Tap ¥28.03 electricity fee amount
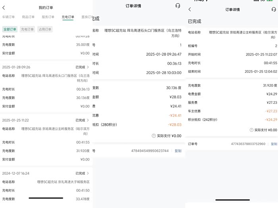278x208 pixels. click(176, 97)
